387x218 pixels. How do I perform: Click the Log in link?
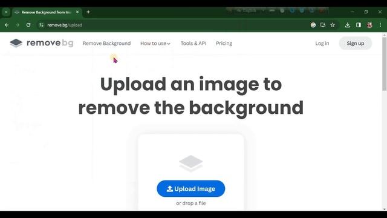pyautogui.click(x=322, y=43)
